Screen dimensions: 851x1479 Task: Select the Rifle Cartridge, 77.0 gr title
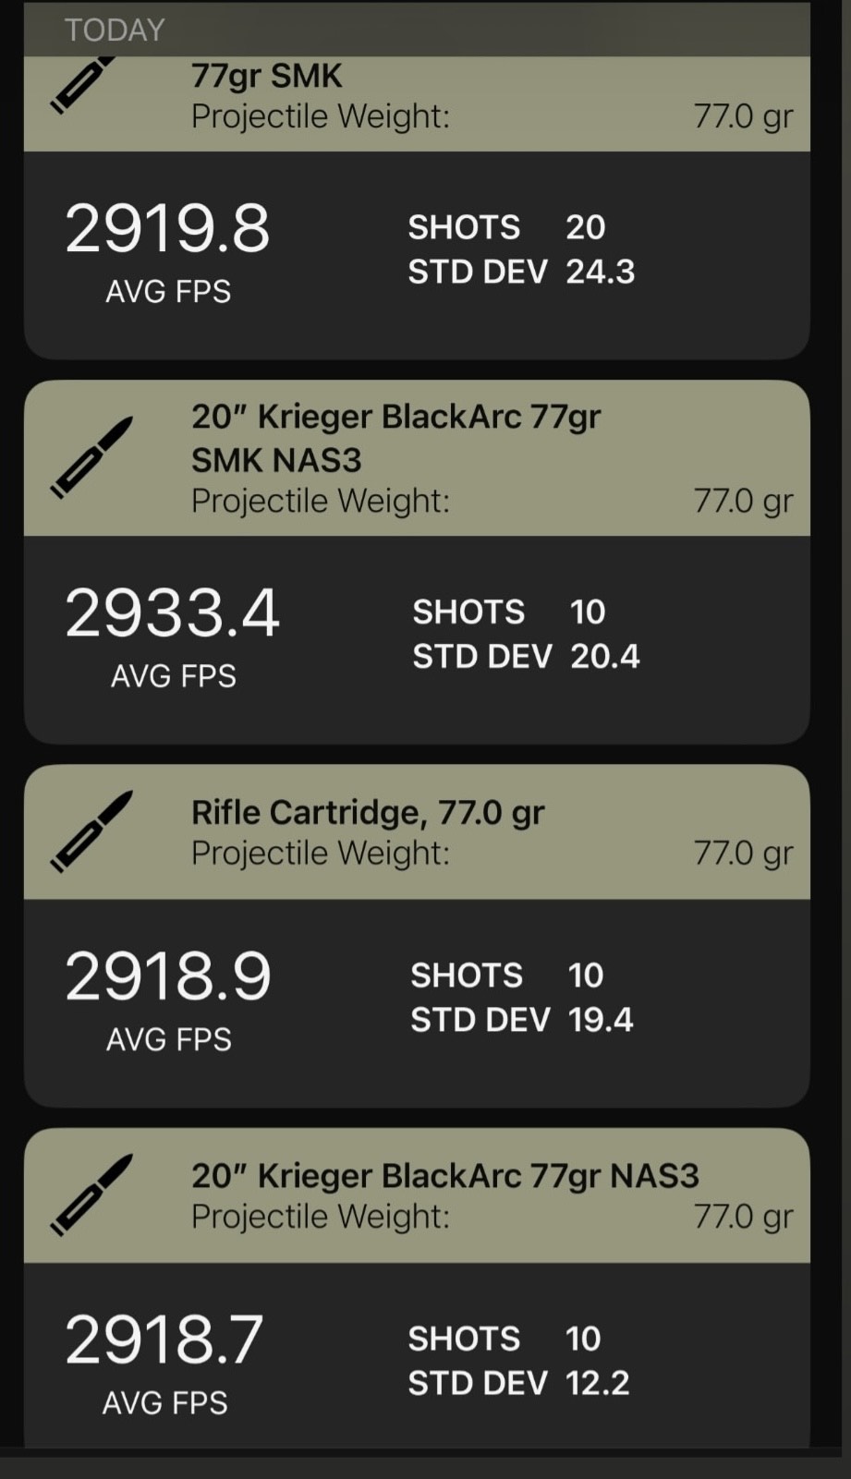pos(368,812)
